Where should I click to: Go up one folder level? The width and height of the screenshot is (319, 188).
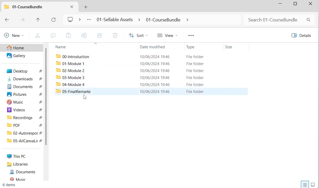(x=38, y=20)
